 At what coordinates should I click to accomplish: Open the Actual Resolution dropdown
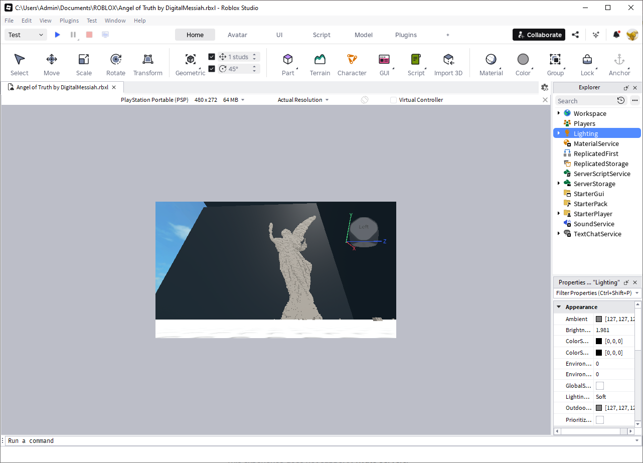coord(303,100)
